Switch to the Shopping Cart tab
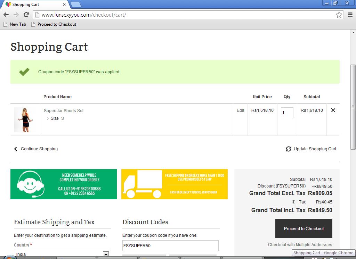 coord(34,5)
